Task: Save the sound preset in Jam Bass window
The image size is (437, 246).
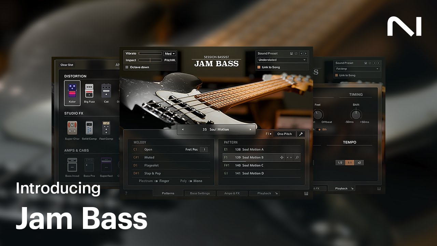Action: point(291,54)
